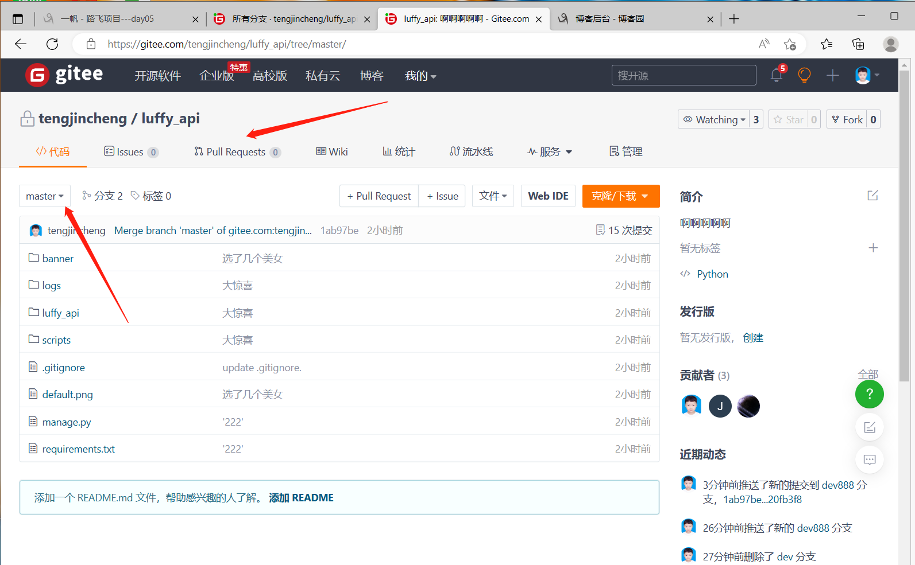Click the 标签 0 tags link
Image resolution: width=915 pixels, height=565 pixels.
pyautogui.click(x=151, y=196)
